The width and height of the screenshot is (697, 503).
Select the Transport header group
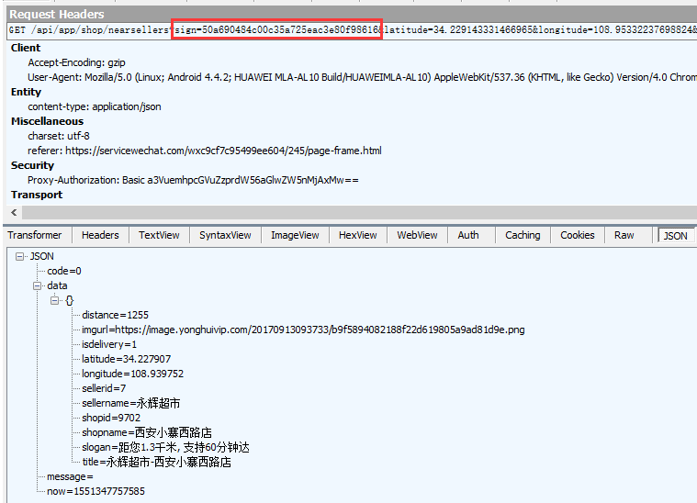coord(37,195)
